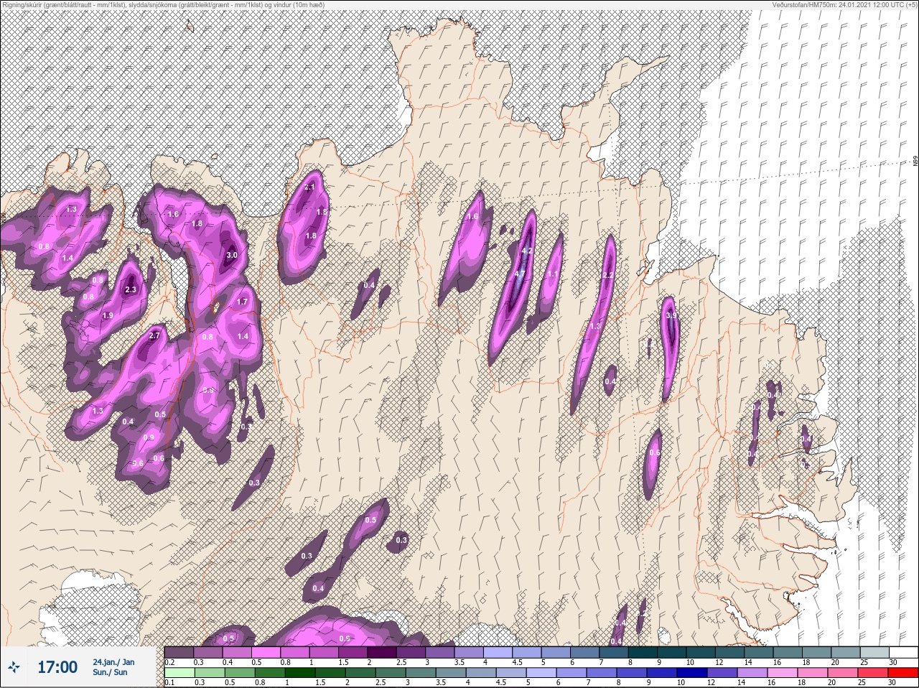The height and width of the screenshot is (688, 919).
Task: Pick the upper legend swatch between 1 and 1.5
Action: (325, 652)
